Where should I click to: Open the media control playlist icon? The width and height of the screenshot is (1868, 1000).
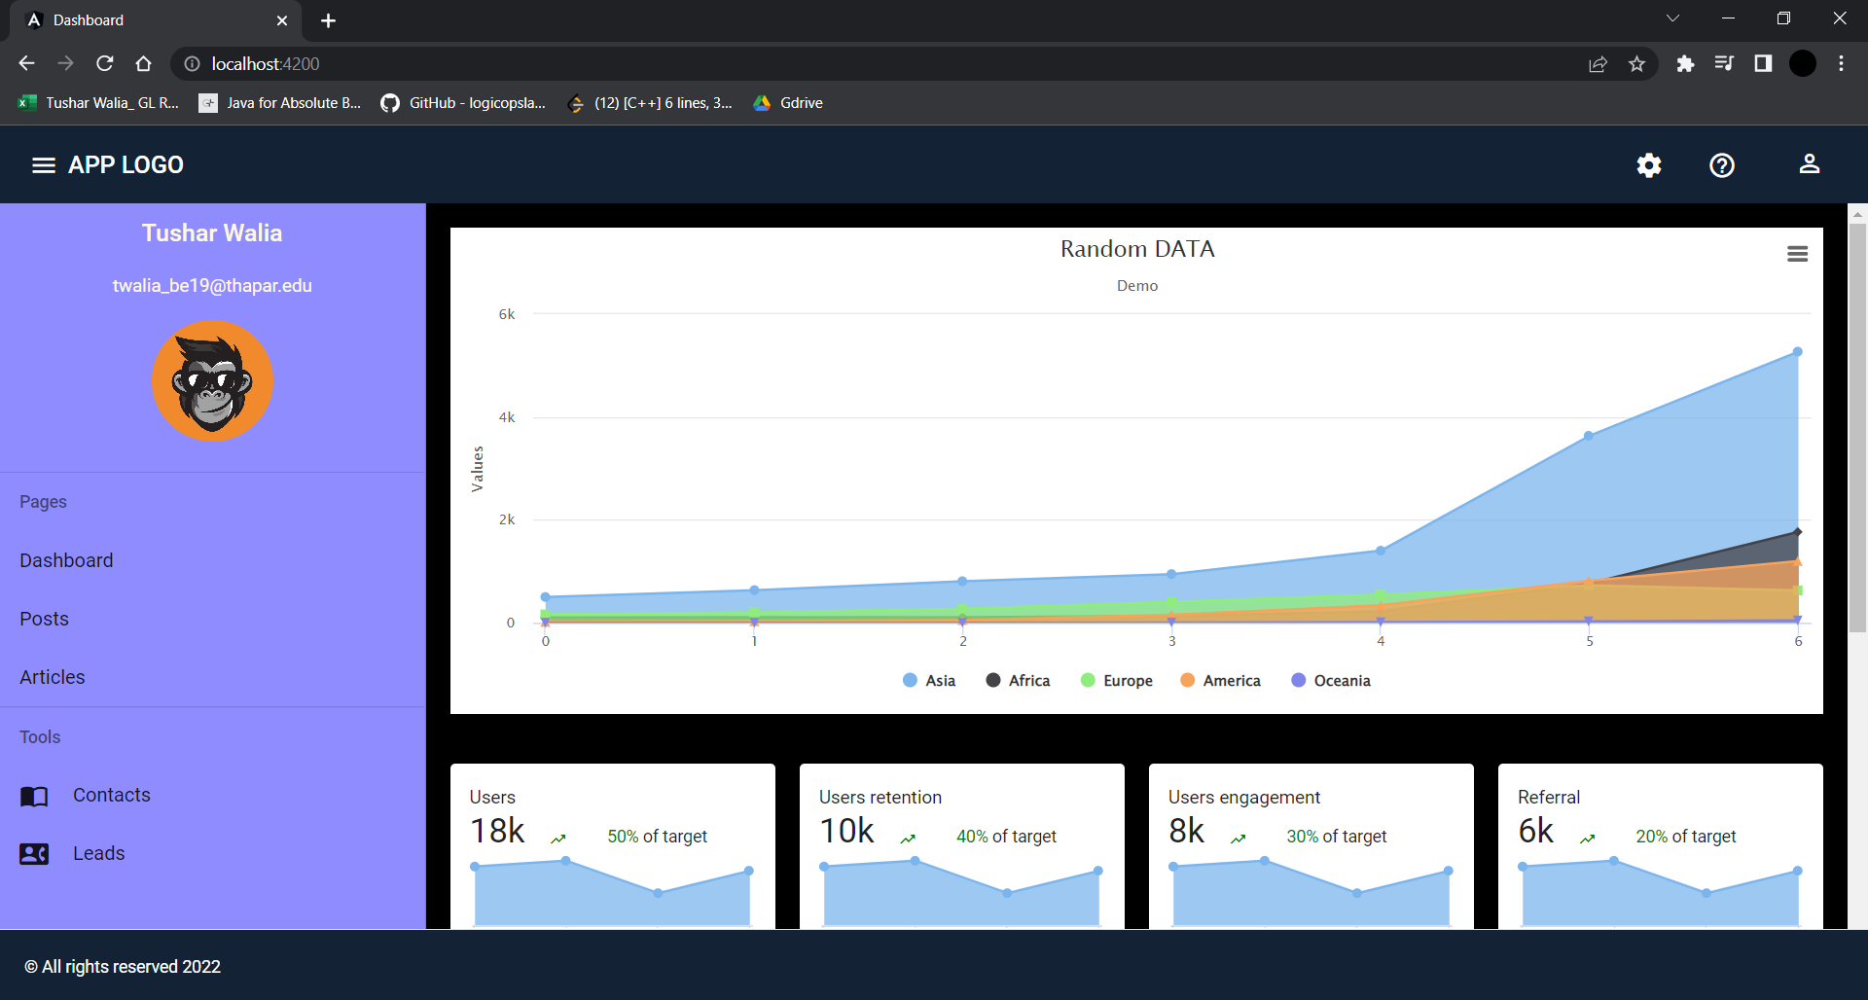(x=1724, y=64)
